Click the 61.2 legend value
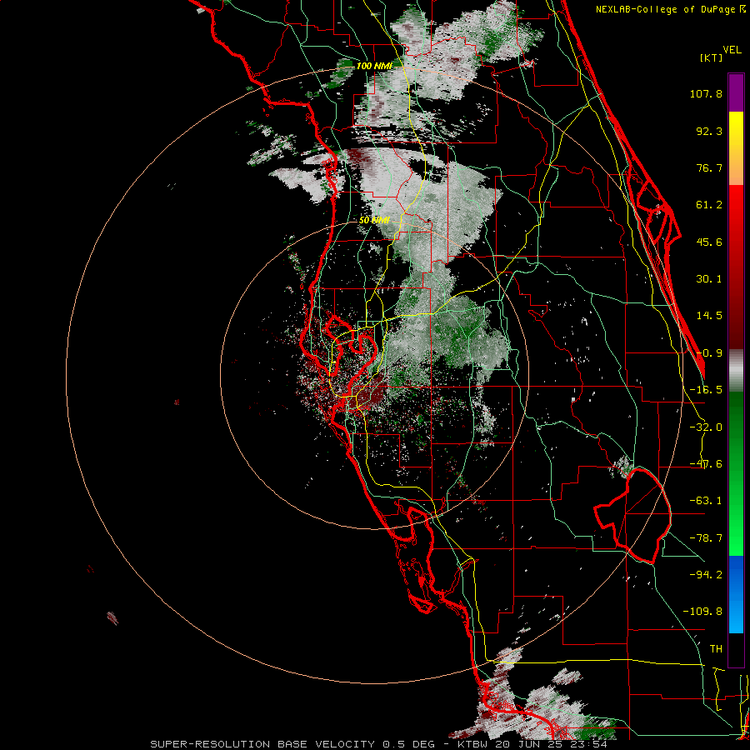This screenshot has width=750, height=750. [x=709, y=205]
